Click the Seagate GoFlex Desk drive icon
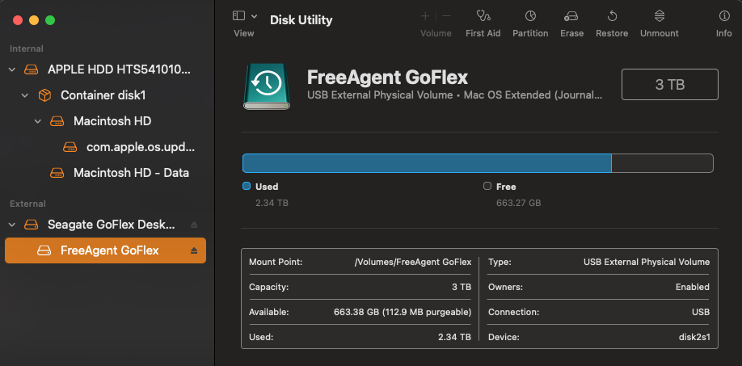The width and height of the screenshot is (742, 366). [x=32, y=225]
